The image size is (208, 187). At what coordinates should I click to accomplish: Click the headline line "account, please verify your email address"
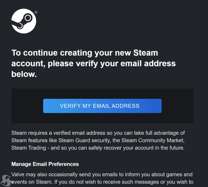click(x=93, y=64)
